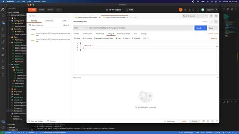Open environment quick look eye icon
This screenshot has width=239, height=134.
pyautogui.click(x=211, y=16)
